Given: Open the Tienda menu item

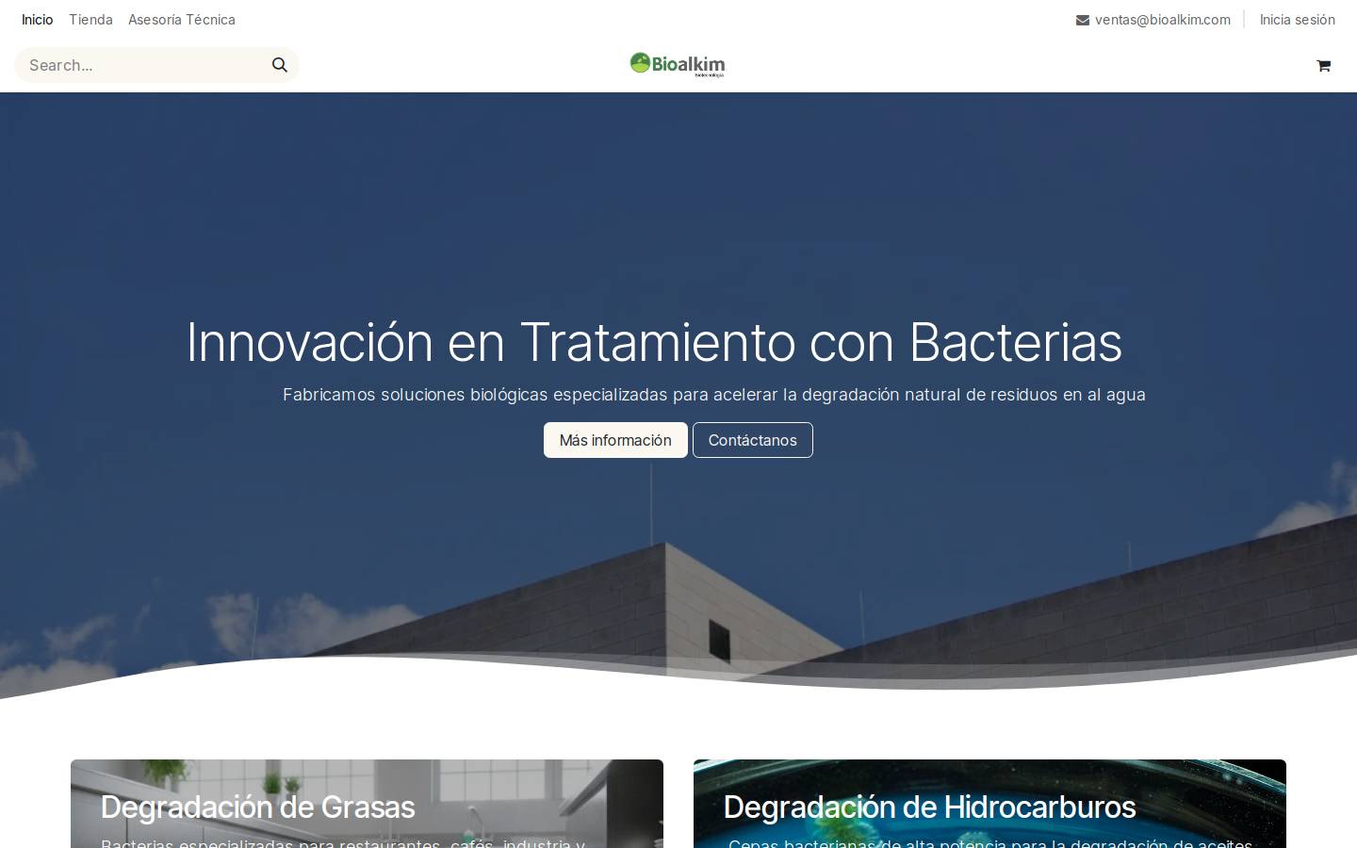Looking at the screenshot, I should point(90,20).
